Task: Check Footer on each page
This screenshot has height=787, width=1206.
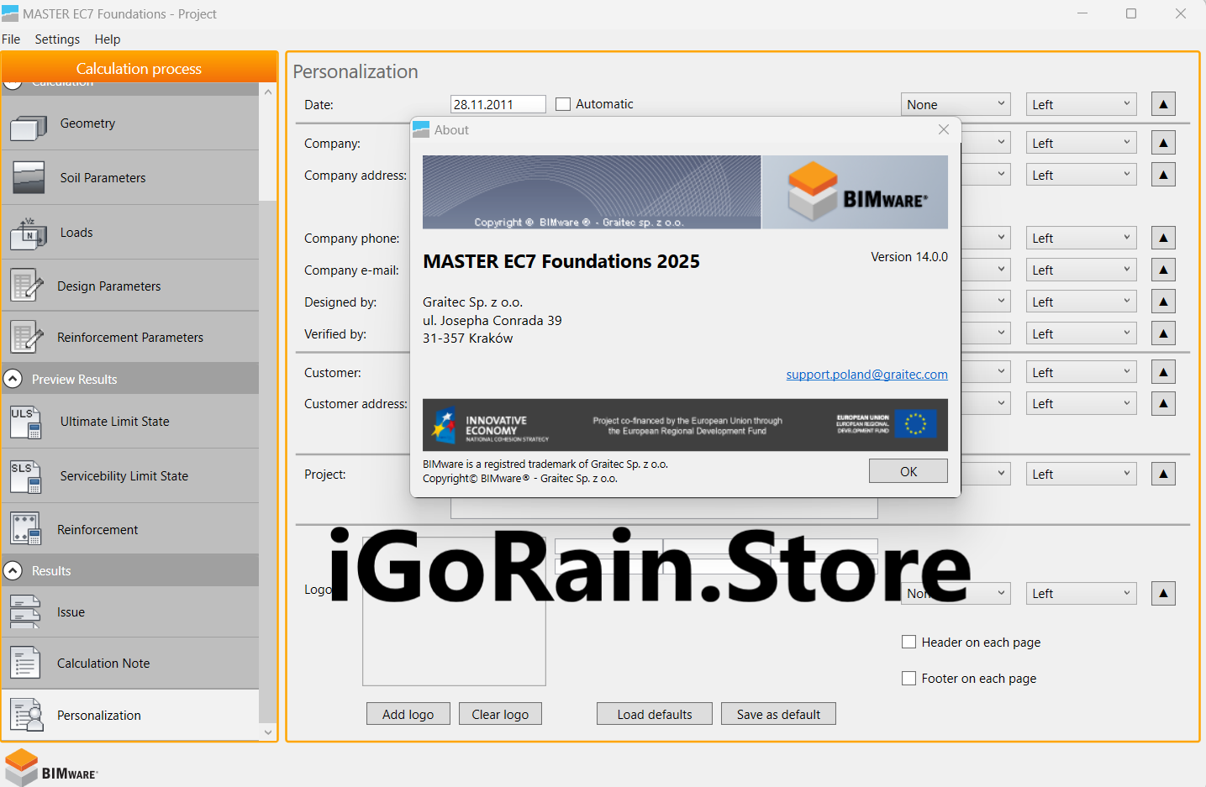Action: tap(908, 678)
